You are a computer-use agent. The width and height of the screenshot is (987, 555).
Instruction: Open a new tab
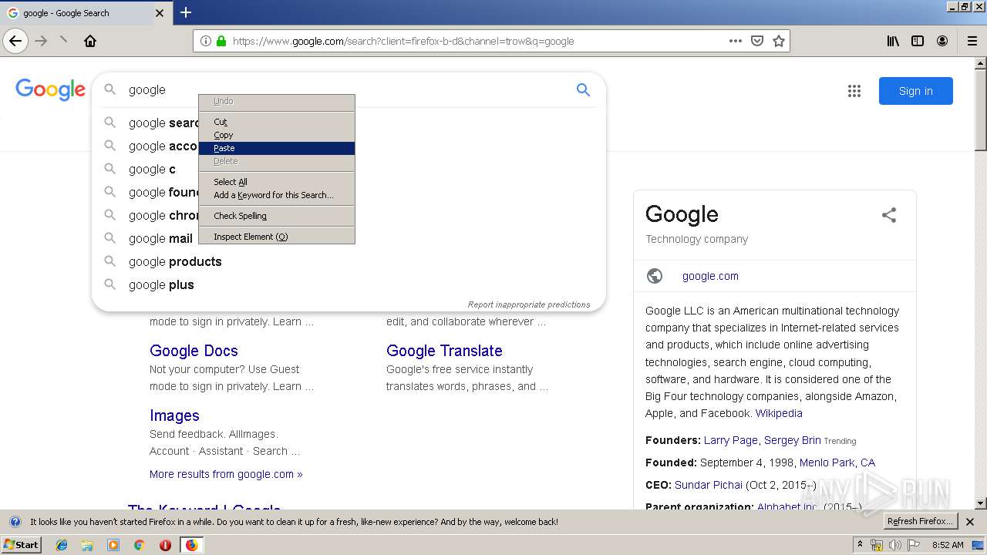[x=186, y=12]
